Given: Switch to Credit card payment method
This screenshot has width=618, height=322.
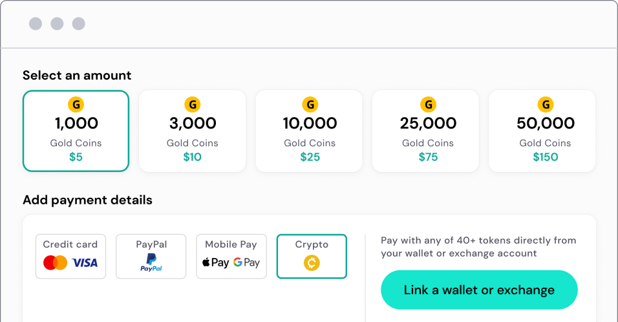Looking at the screenshot, I should coord(70,256).
